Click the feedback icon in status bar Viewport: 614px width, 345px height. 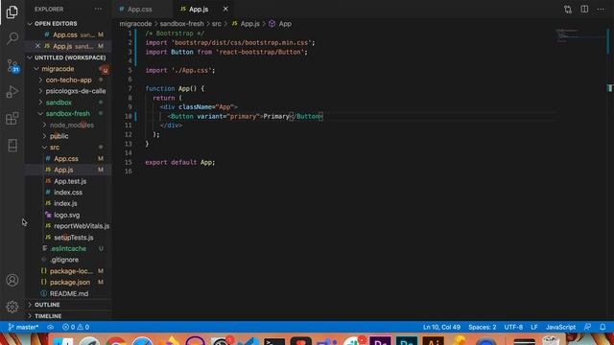[587, 327]
